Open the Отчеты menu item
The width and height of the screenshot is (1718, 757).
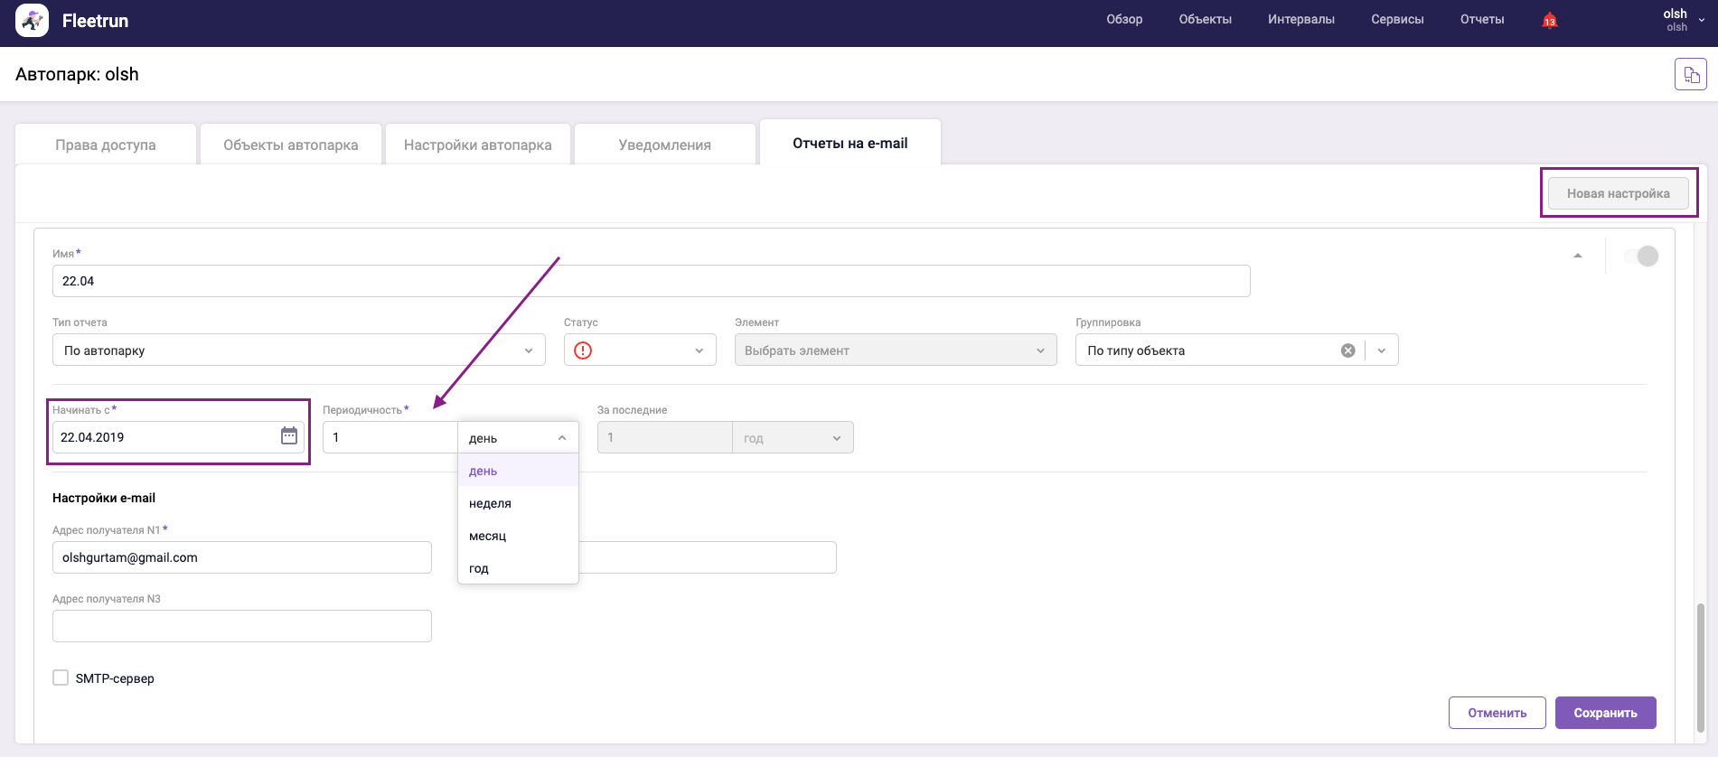(x=1481, y=20)
